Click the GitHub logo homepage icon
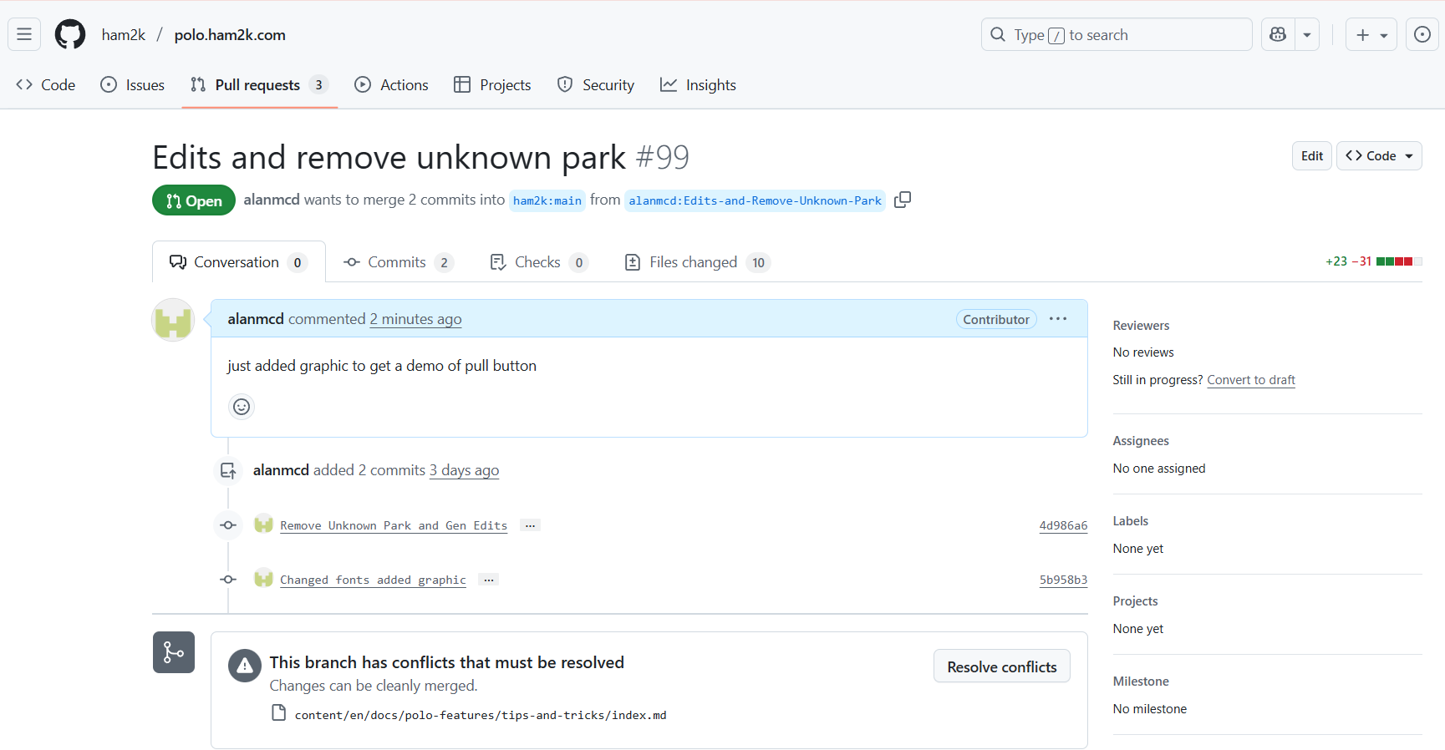This screenshot has height=750, width=1445. (70, 34)
